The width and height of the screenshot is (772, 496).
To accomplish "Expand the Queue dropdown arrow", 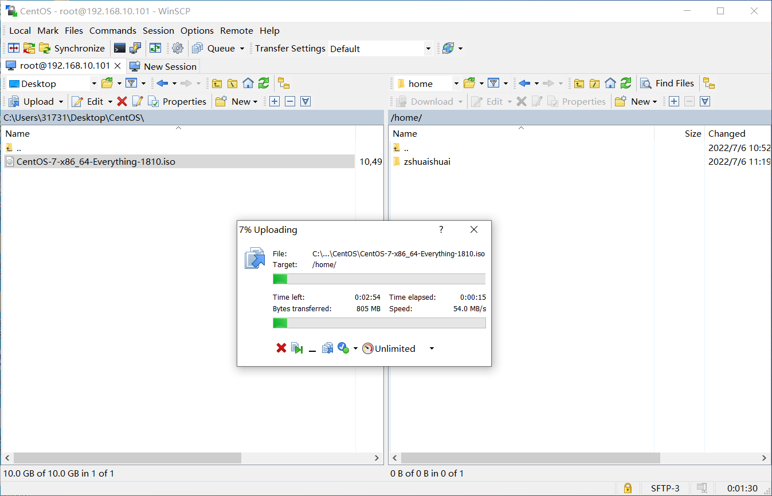I will [x=242, y=49].
